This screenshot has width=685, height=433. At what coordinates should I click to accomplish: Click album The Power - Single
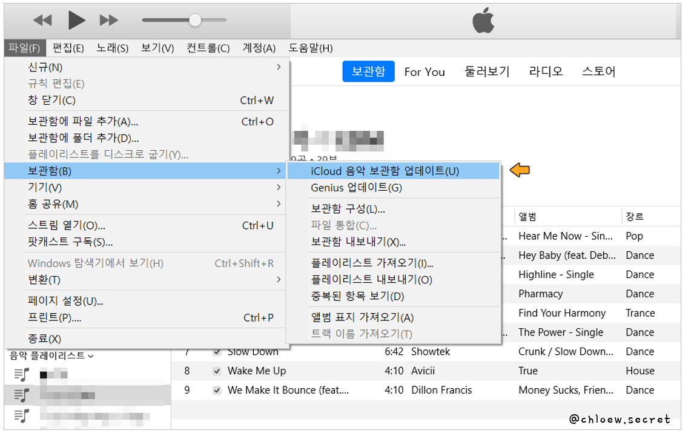coord(561,332)
